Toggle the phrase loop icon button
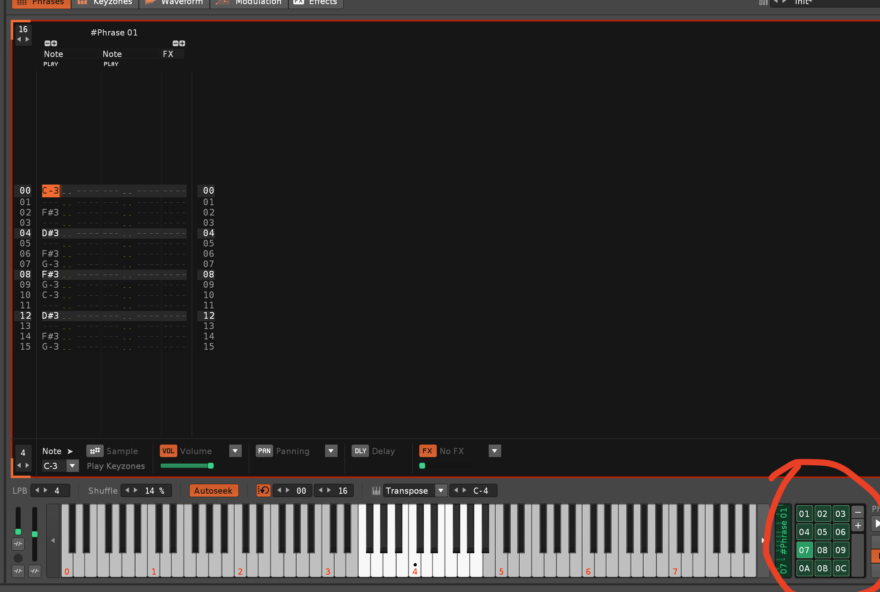The width and height of the screenshot is (880, 592). click(263, 490)
